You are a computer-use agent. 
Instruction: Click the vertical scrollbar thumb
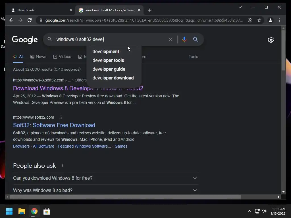tap(283, 50)
